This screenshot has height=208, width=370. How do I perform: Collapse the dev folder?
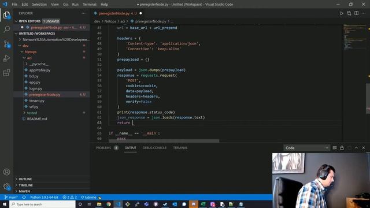coord(25,46)
